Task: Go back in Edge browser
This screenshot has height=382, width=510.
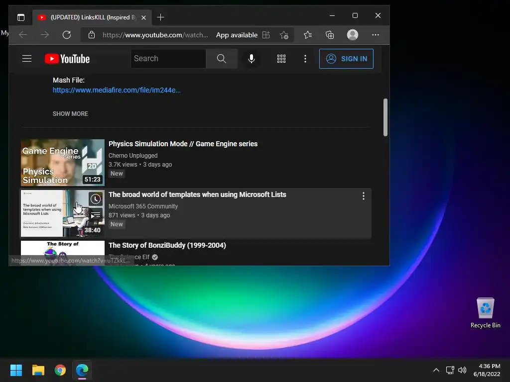Action: [x=23, y=35]
